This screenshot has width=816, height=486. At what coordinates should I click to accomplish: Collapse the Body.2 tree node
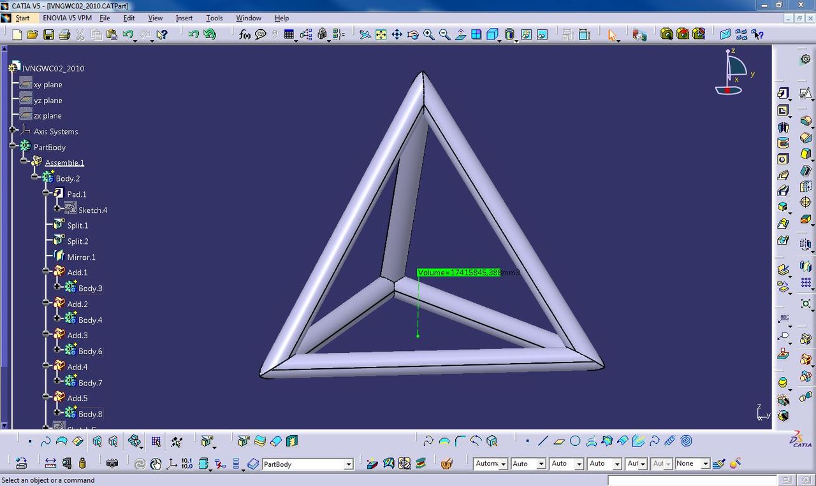(36, 178)
